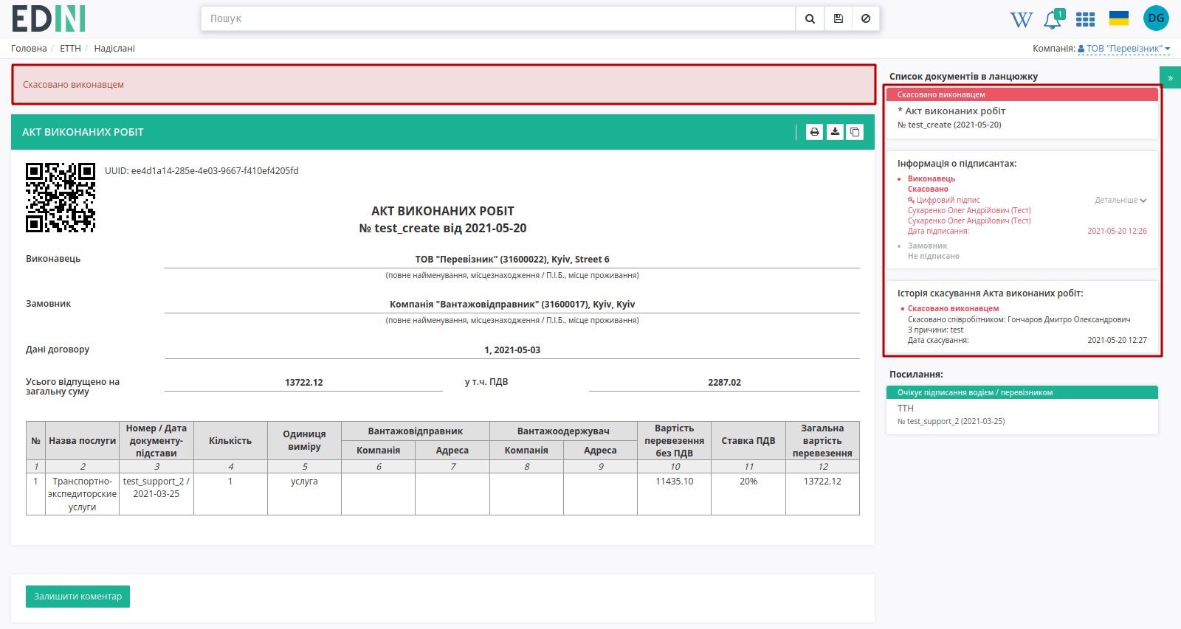Open the Надіслані breadcrumb
Screen dimensions: 1181x629
(114, 49)
